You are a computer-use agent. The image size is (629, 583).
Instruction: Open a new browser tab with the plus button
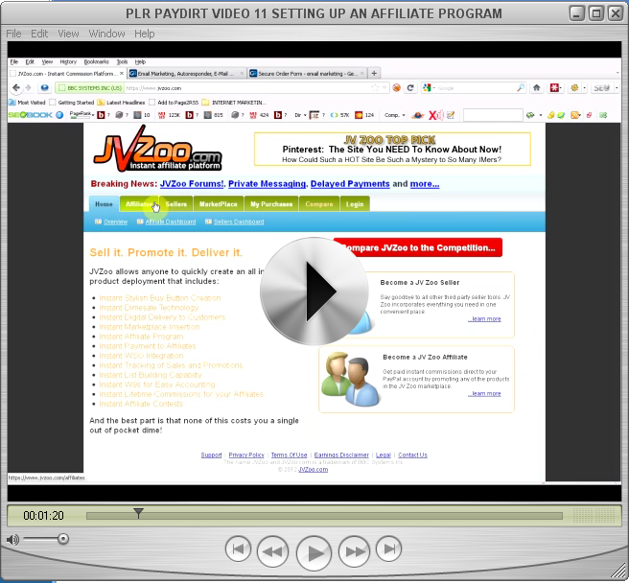(374, 73)
